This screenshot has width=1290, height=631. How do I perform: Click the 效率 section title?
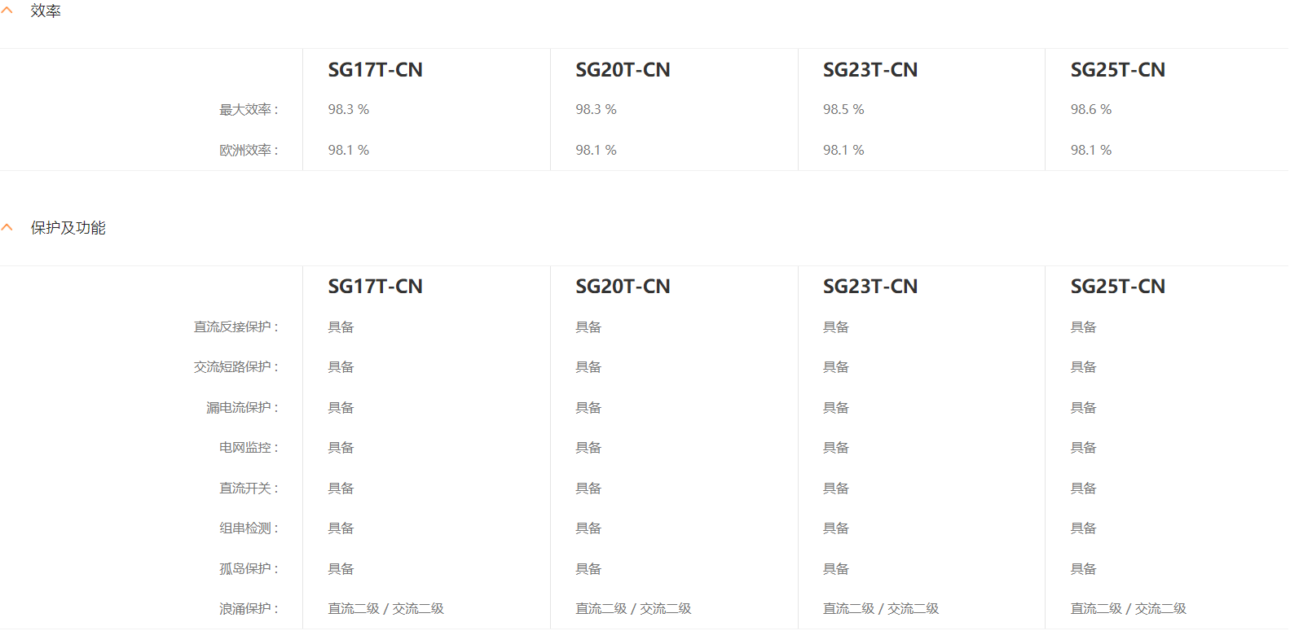coord(46,11)
